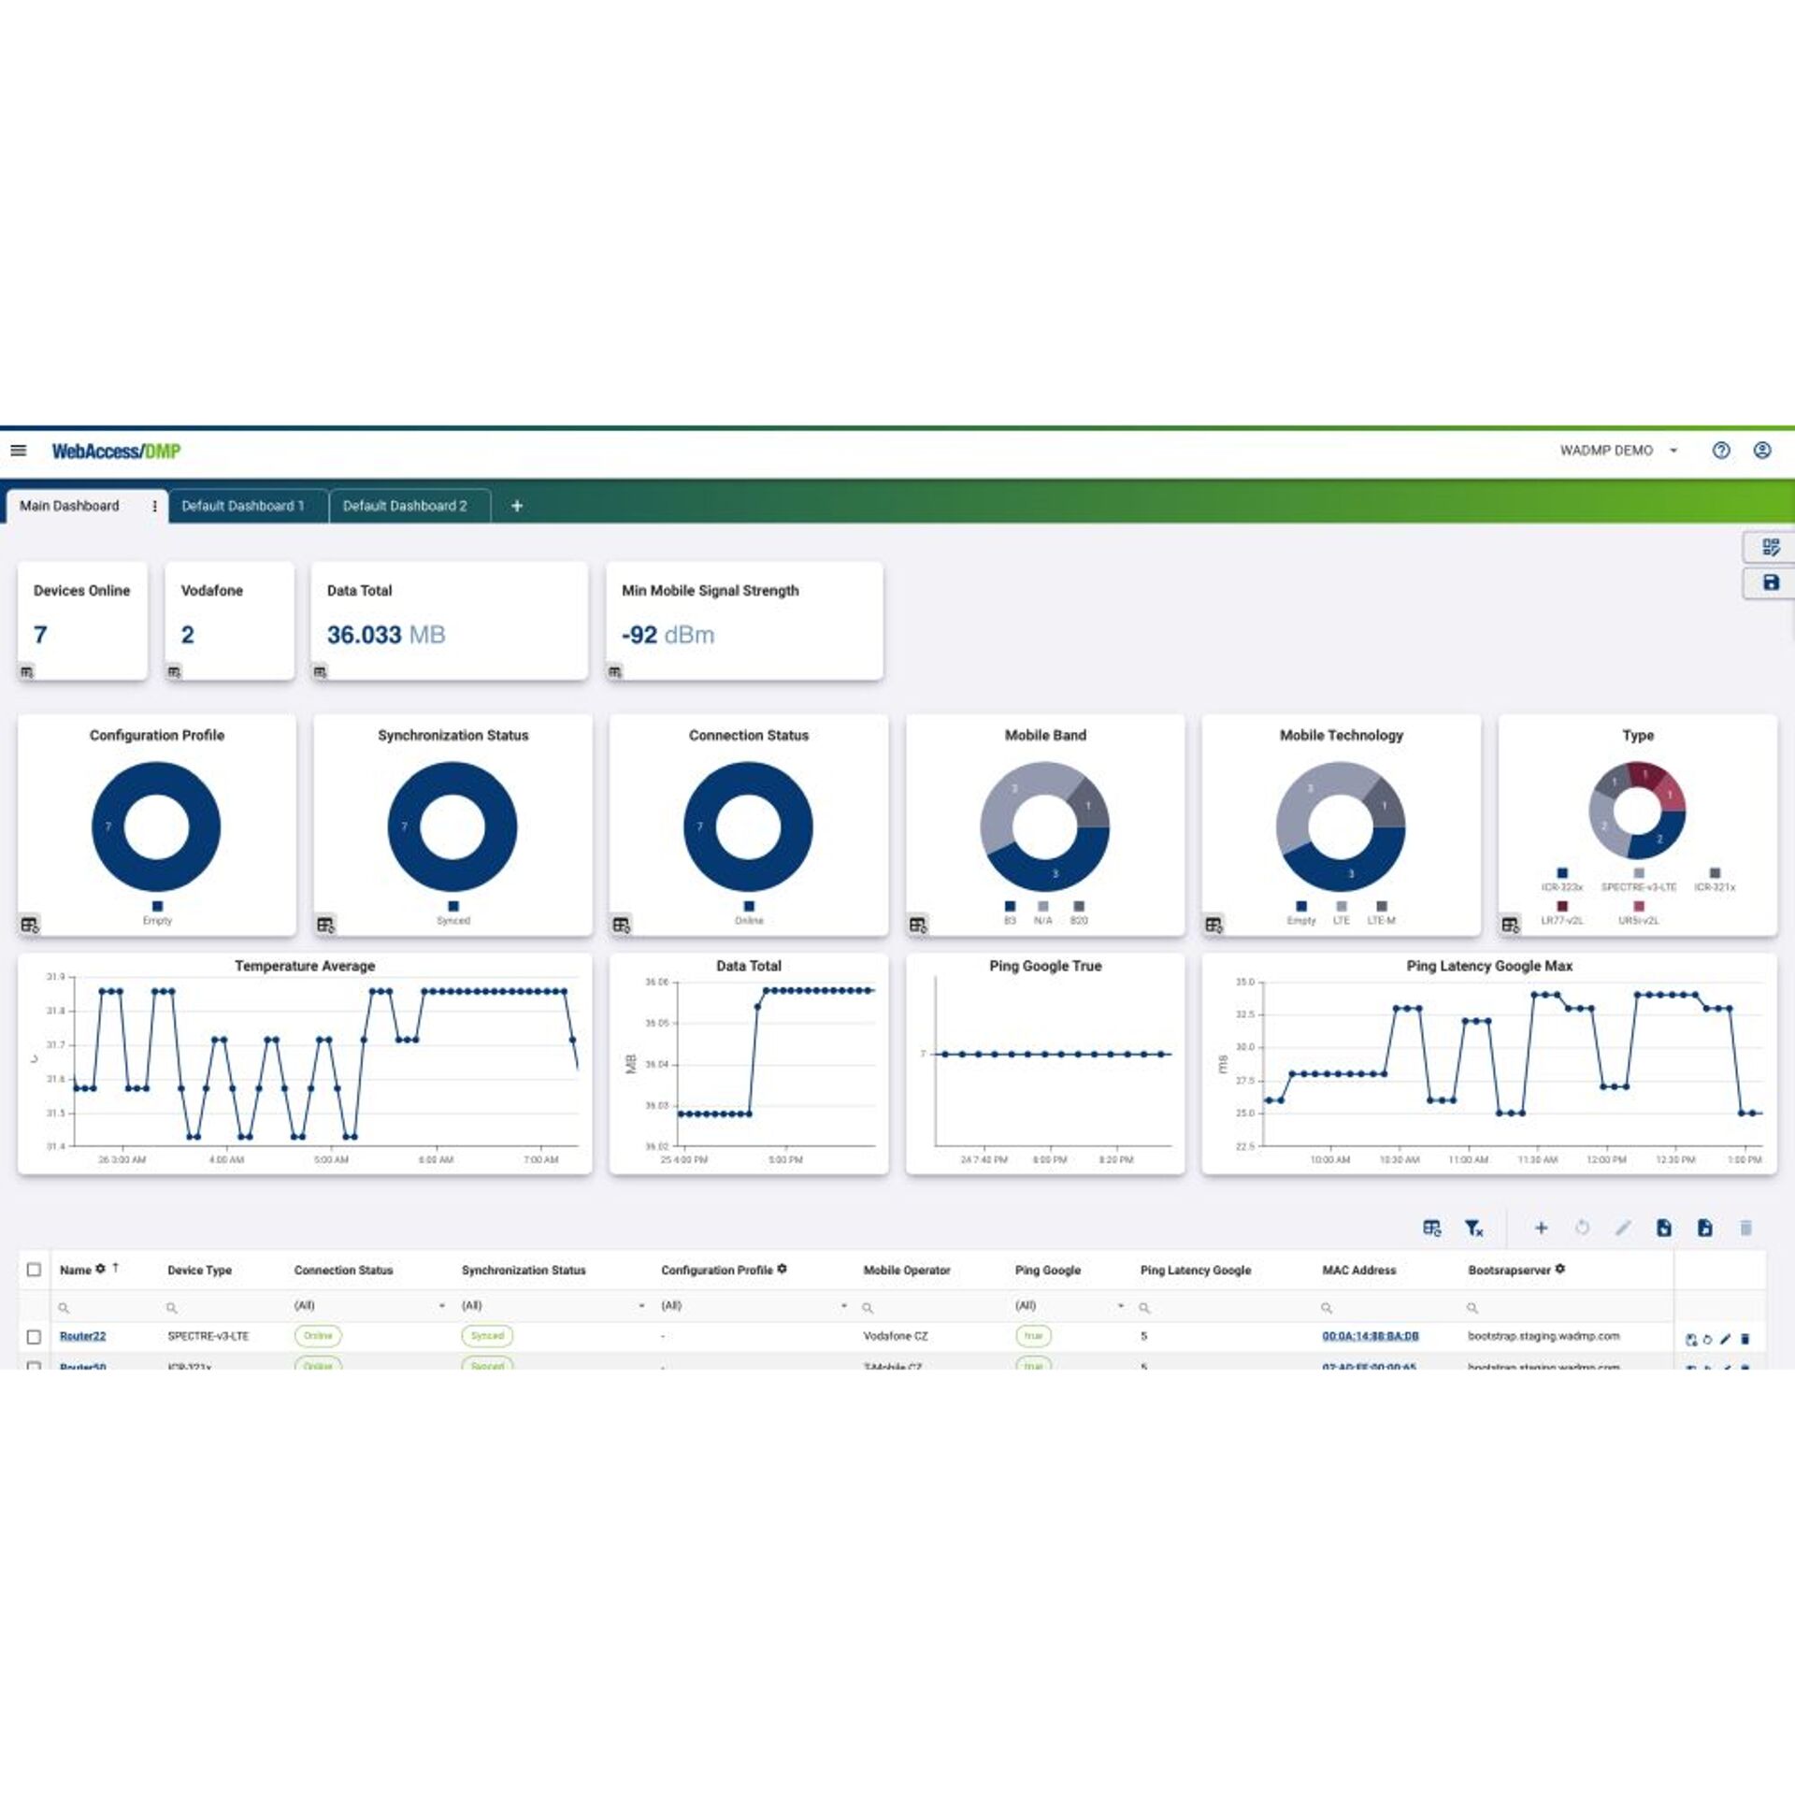Screen dimensions: 1795x1795
Task: Edit Router22 using the row pencil icon
Action: coord(1725,1340)
